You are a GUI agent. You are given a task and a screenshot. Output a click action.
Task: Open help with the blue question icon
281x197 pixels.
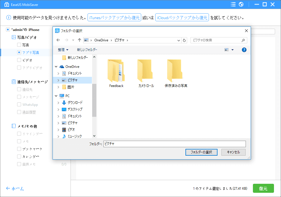(244, 50)
